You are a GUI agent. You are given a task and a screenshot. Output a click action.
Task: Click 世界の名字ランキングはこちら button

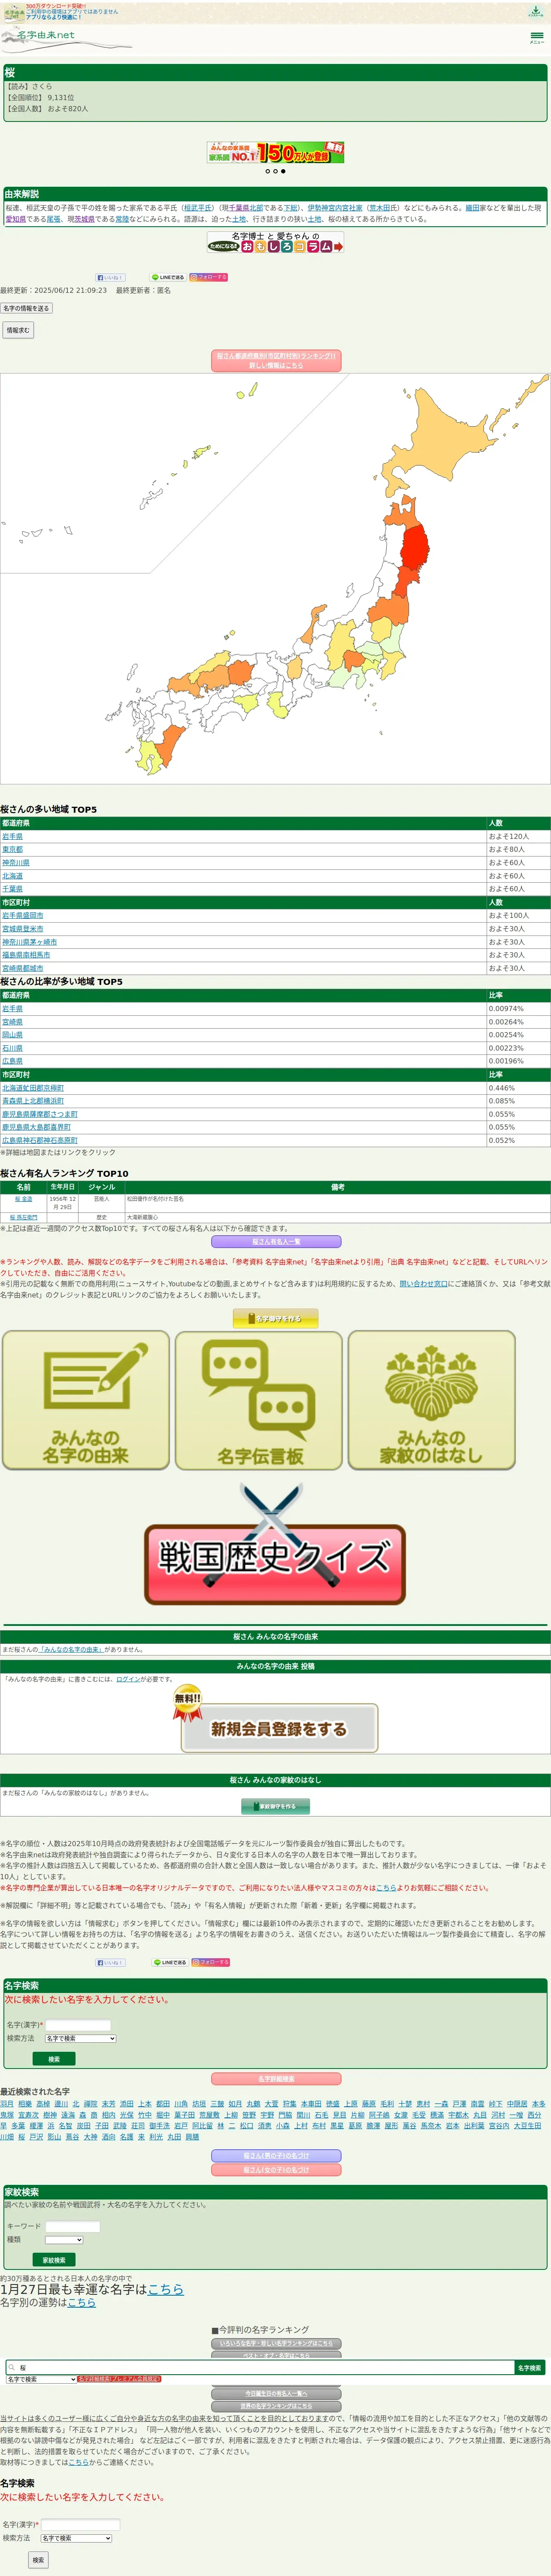click(x=276, y=2406)
